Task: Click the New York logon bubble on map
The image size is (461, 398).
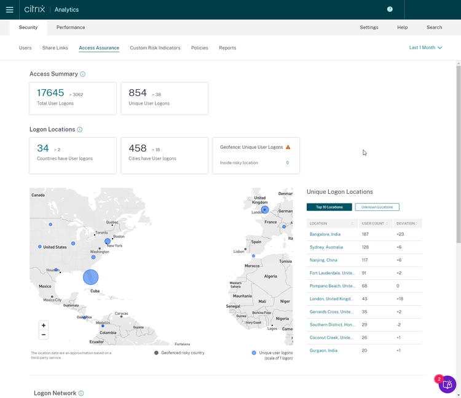Action: tap(108, 241)
